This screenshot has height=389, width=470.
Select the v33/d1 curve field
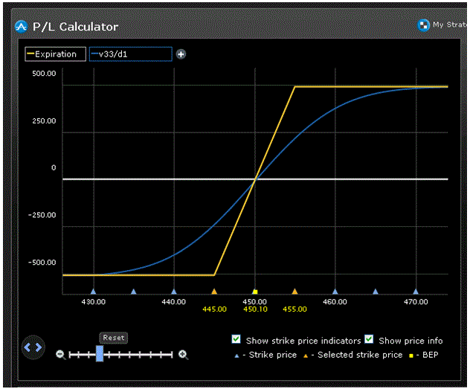130,54
